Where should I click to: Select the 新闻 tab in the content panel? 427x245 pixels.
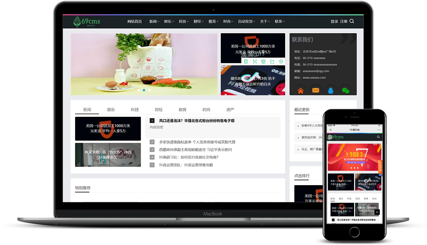pyautogui.click(x=87, y=110)
